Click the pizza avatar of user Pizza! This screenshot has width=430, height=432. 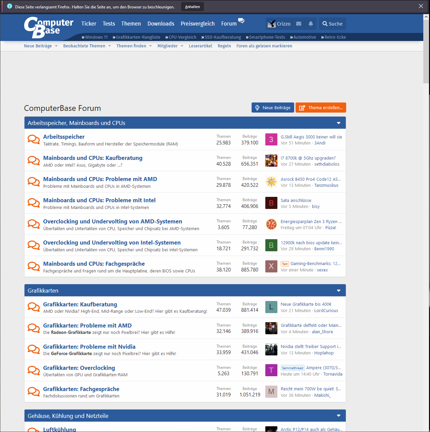(x=271, y=224)
